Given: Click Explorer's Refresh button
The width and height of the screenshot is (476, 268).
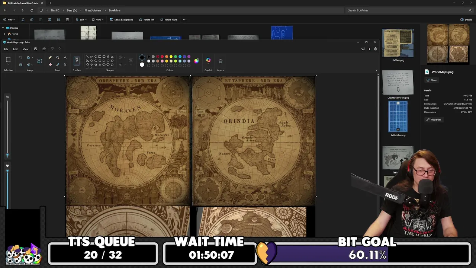Looking at the screenshot, I should 32,10.
